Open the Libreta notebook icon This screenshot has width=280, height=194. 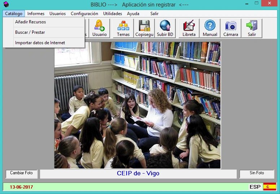click(189, 28)
